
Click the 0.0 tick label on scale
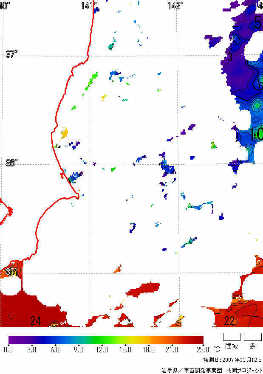(x=8, y=350)
